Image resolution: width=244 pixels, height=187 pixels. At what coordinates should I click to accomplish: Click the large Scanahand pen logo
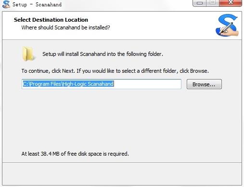click(227, 25)
